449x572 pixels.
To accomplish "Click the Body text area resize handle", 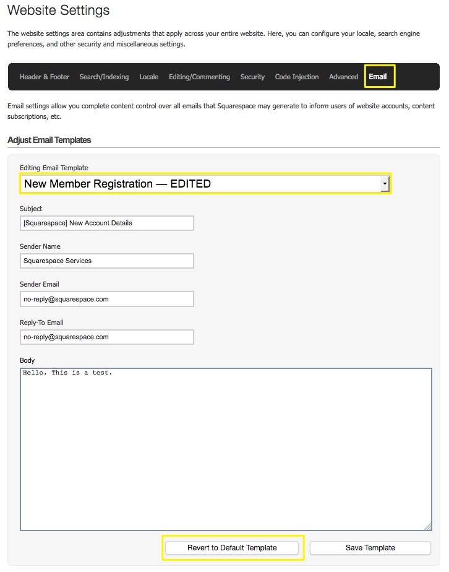I will (x=428, y=527).
